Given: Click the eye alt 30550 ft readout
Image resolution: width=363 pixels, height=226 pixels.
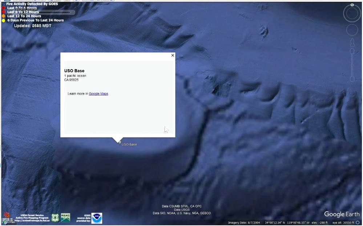Looking at the screenshot, I should (x=343, y=223).
